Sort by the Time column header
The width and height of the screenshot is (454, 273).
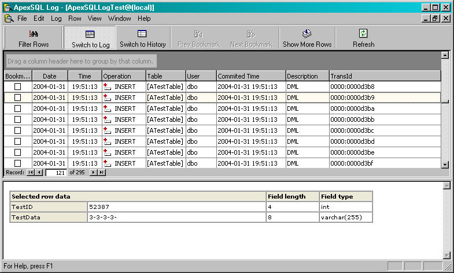(x=85, y=76)
